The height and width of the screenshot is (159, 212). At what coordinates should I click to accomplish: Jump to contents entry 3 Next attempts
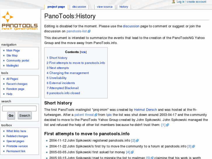[x=58, y=68]
